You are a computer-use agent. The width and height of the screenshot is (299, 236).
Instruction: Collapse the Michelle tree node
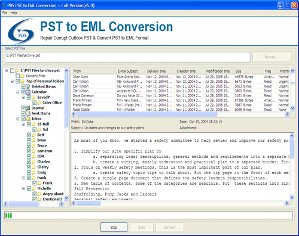coord(23,188)
